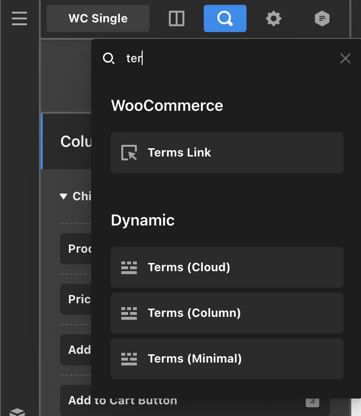The height and width of the screenshot is (416, 361).
Task: Collapse the Children section triangle
Action: tap(63, 196)
